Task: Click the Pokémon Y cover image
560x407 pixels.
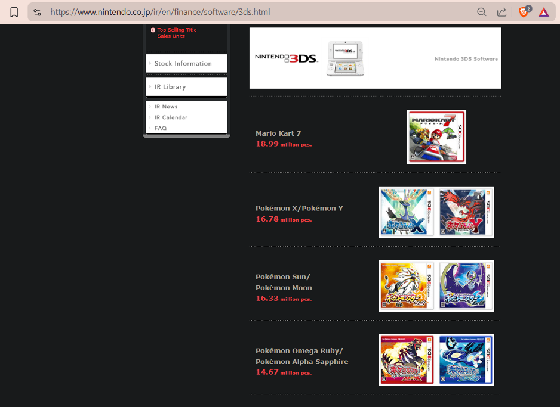Action: [465, 212]
